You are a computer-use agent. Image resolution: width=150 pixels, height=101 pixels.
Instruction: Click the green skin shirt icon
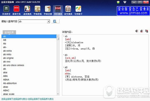(x=118, y=2)
